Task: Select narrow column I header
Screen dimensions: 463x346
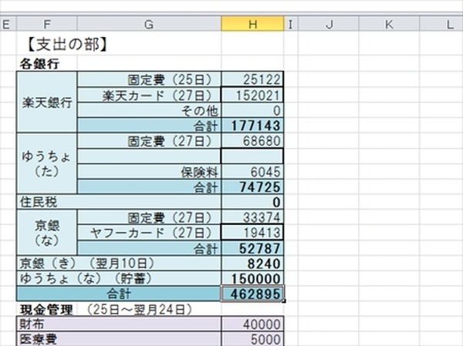Action: 291,24
